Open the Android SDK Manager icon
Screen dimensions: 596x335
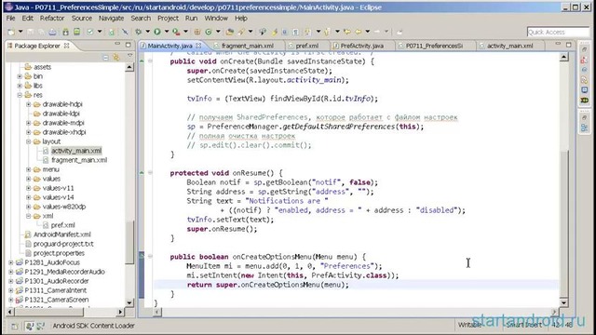(x=66, y=32)
